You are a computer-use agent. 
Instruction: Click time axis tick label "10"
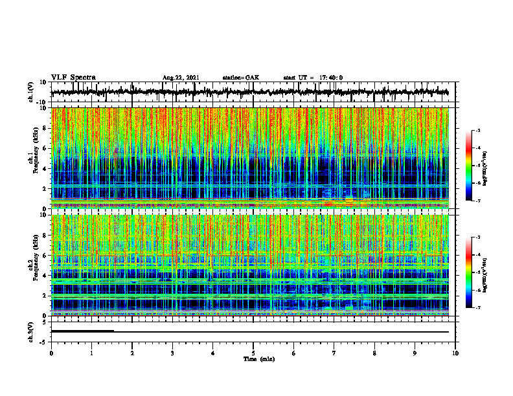click(455, 353)
